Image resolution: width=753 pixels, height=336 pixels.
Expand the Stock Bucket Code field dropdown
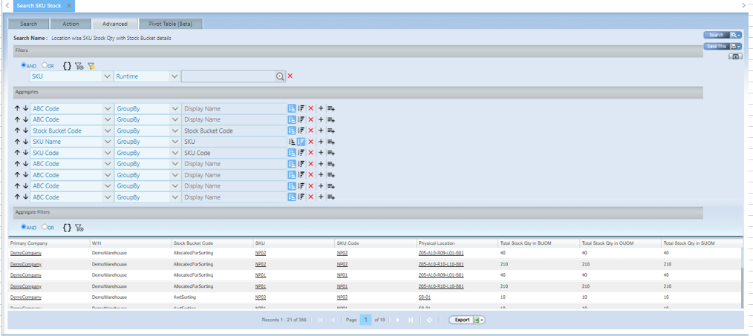click(108, 131)
